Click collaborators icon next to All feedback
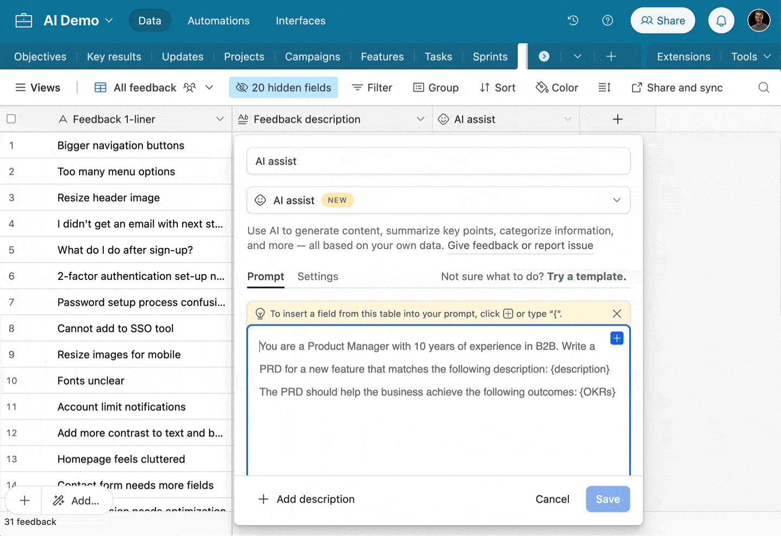The width and height of the screenshot is (781, 536). (x=189, y=88)
